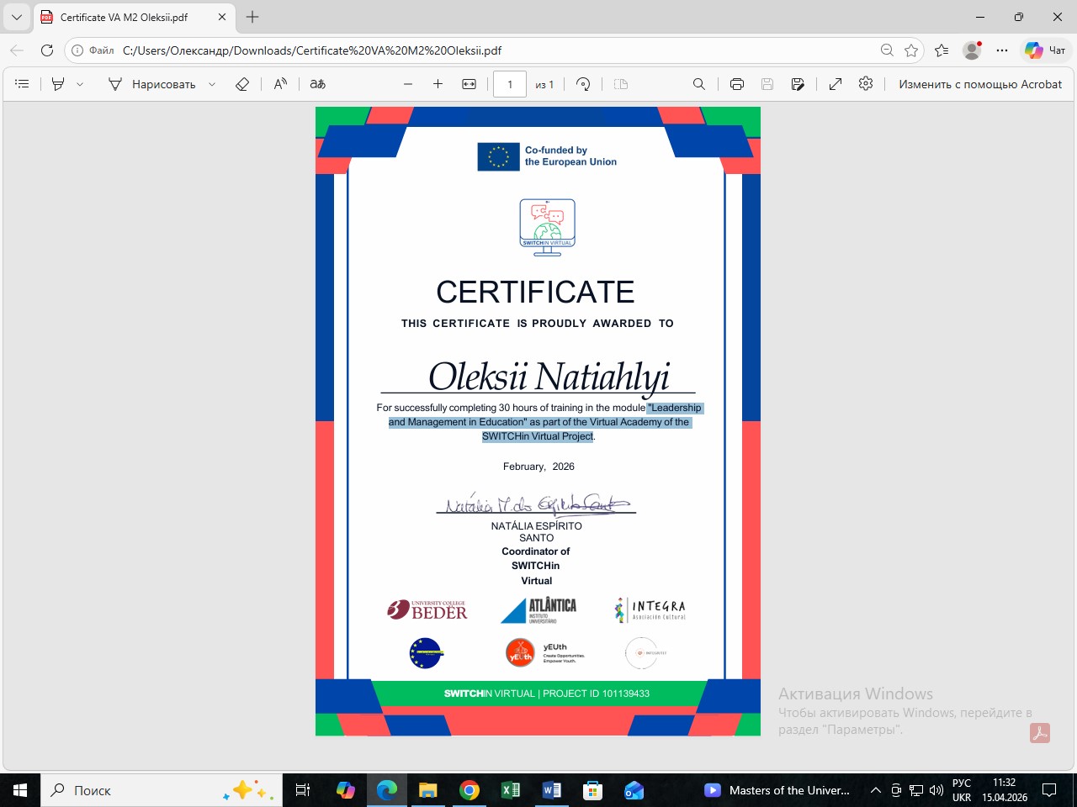
Task: Add this page to favorites star
Action: click(911, 50)
